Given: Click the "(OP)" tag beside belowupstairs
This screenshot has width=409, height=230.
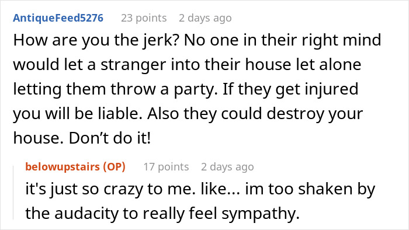Looking at the screenshot, I should 115,167.
